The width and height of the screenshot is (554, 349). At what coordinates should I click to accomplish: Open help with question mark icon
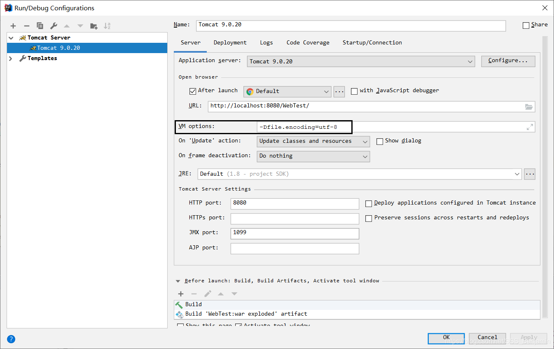(x=11, y=339)
